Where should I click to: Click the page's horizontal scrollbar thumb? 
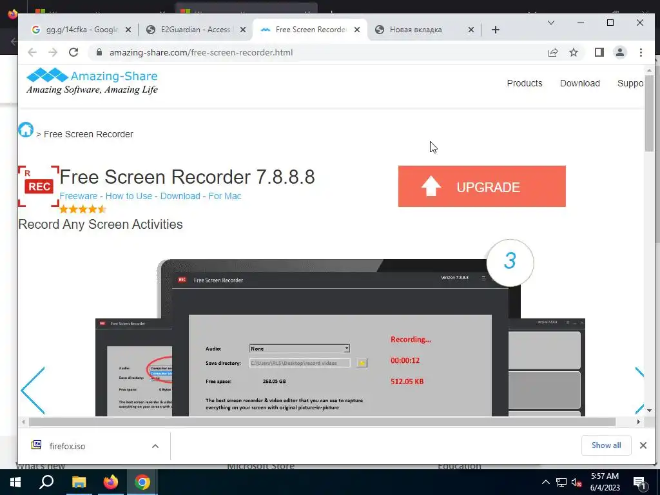[322, 422]
